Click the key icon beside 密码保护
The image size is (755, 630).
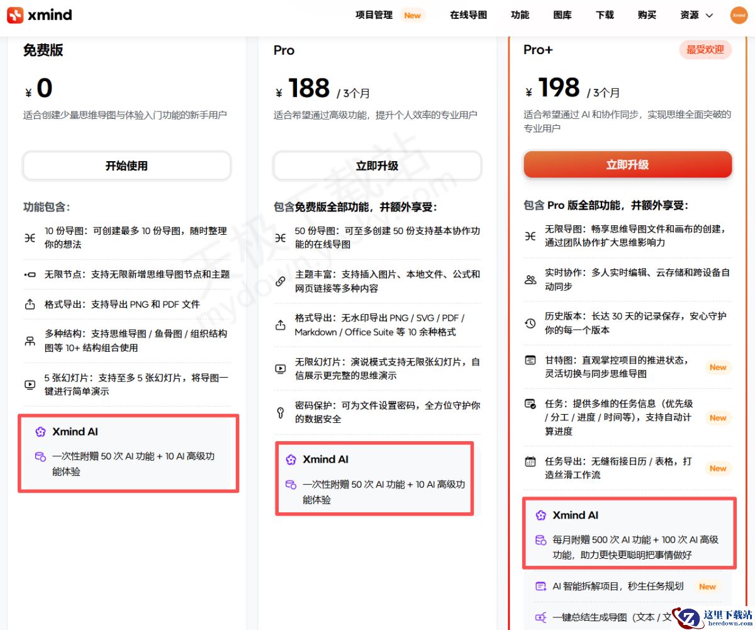[x=279, y=413]
